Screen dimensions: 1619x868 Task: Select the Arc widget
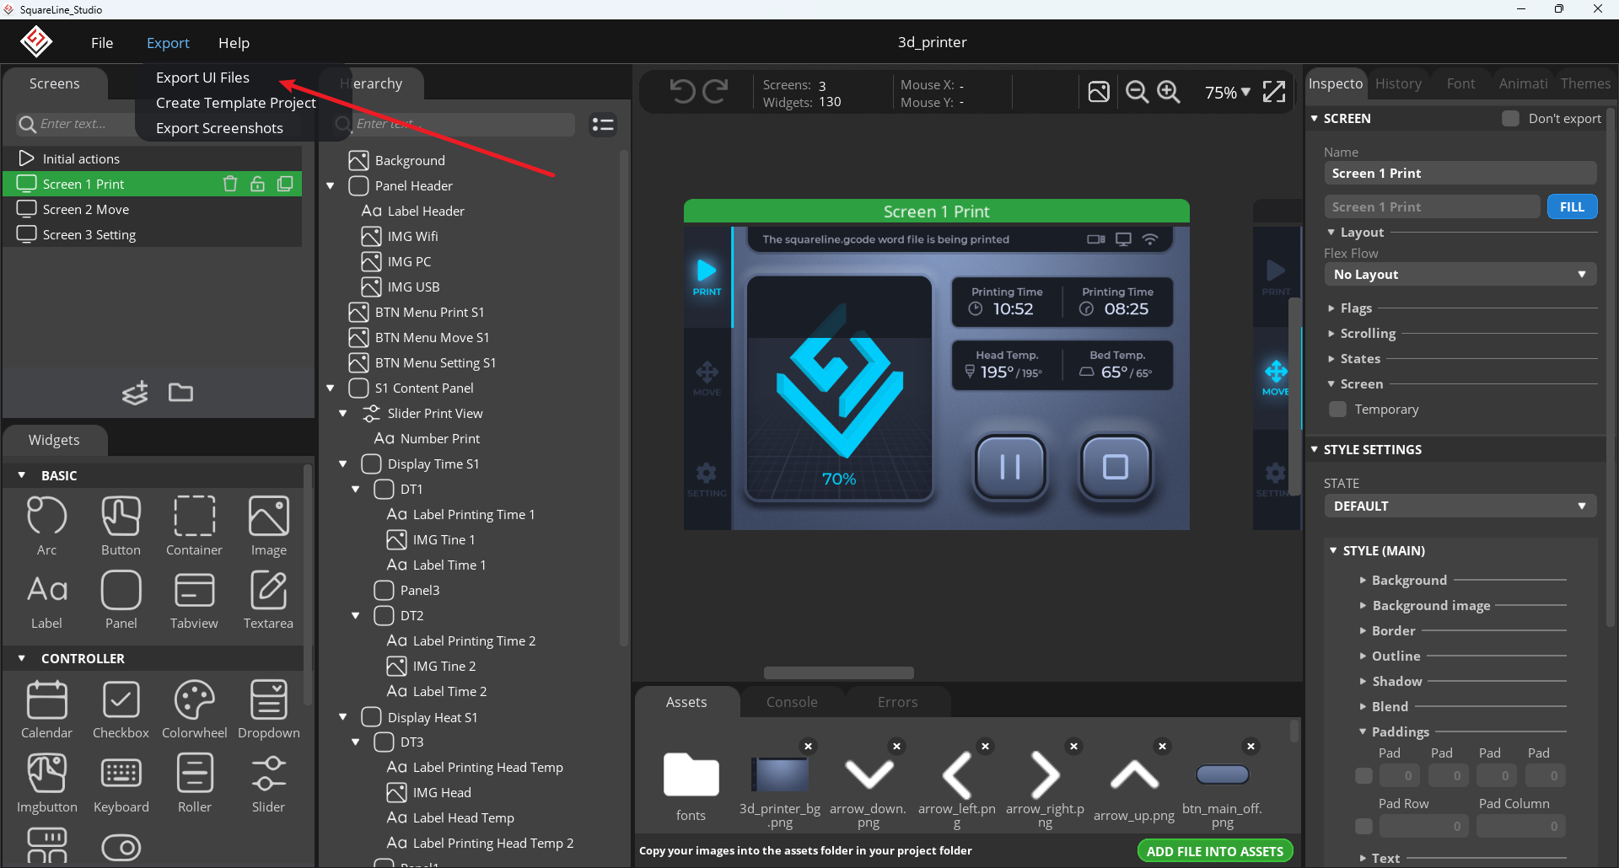click(x=47, y=527)
